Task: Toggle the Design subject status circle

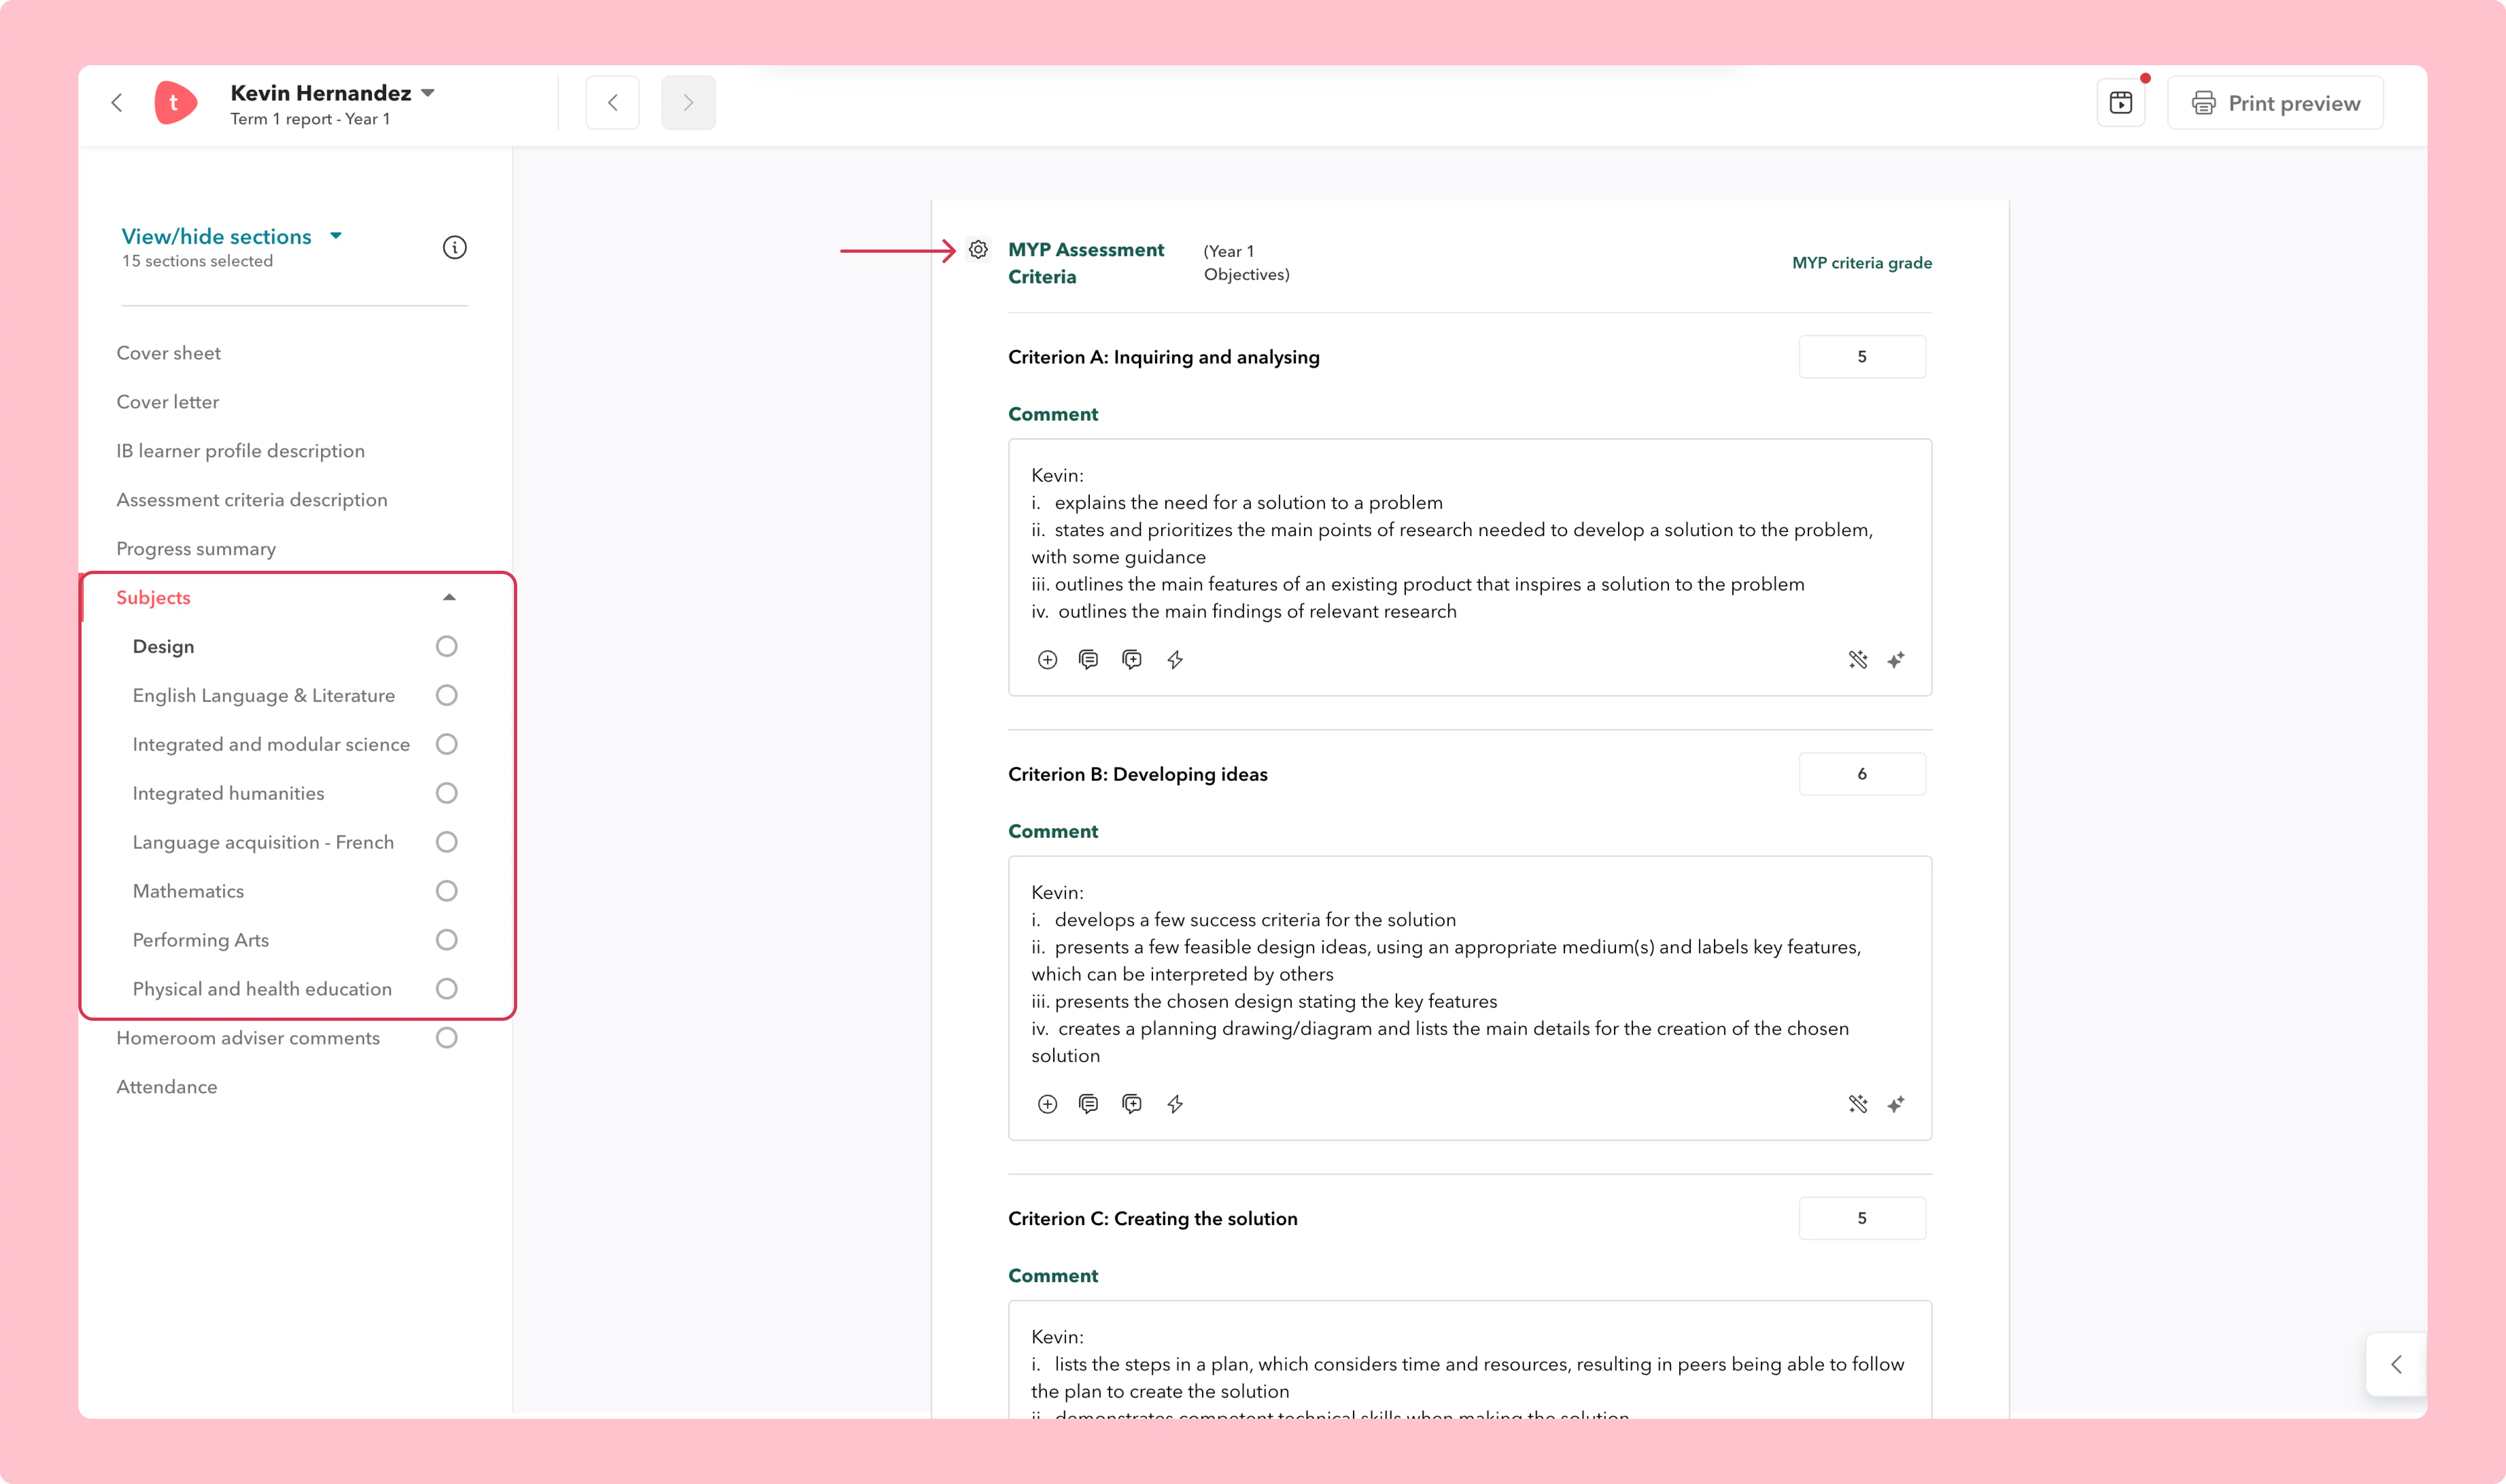Action: [x=446, y=646]
